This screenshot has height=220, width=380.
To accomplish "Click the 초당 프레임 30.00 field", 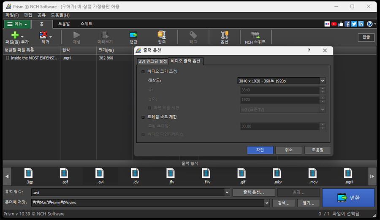I will [280, 126].
